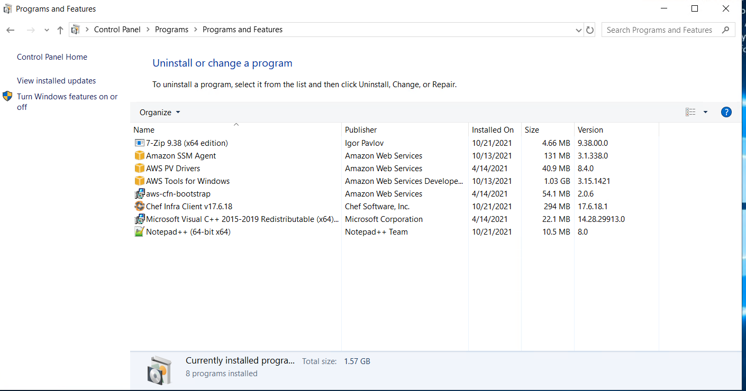This screenshot has width=746, height=391.
Task: Click the 7-Zip program icon
Action: 139,143
